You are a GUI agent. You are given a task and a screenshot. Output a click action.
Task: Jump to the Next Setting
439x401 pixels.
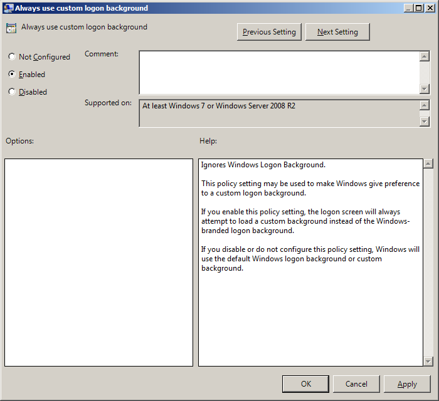tap(337, 32)
